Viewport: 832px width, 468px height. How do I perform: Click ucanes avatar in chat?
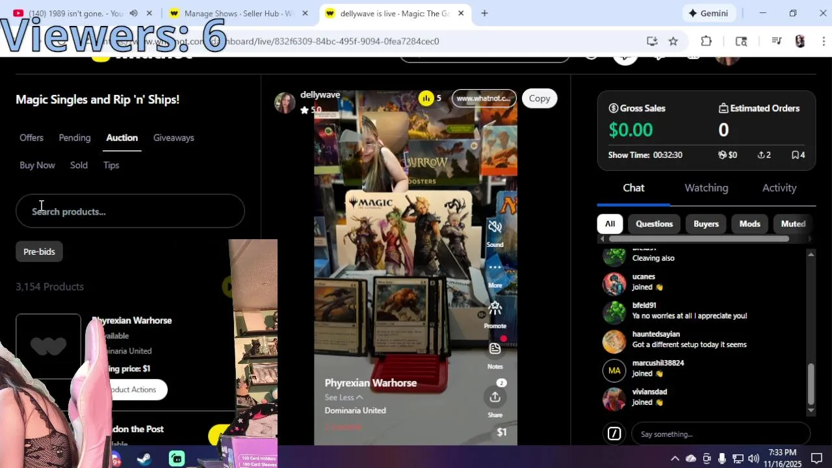click(x=614, y=284)
